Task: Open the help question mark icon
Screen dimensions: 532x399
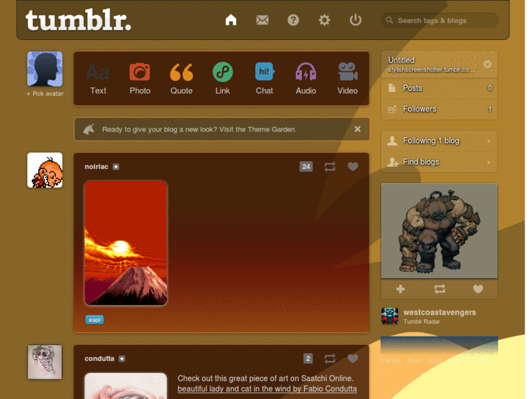Action: point(293,20)
